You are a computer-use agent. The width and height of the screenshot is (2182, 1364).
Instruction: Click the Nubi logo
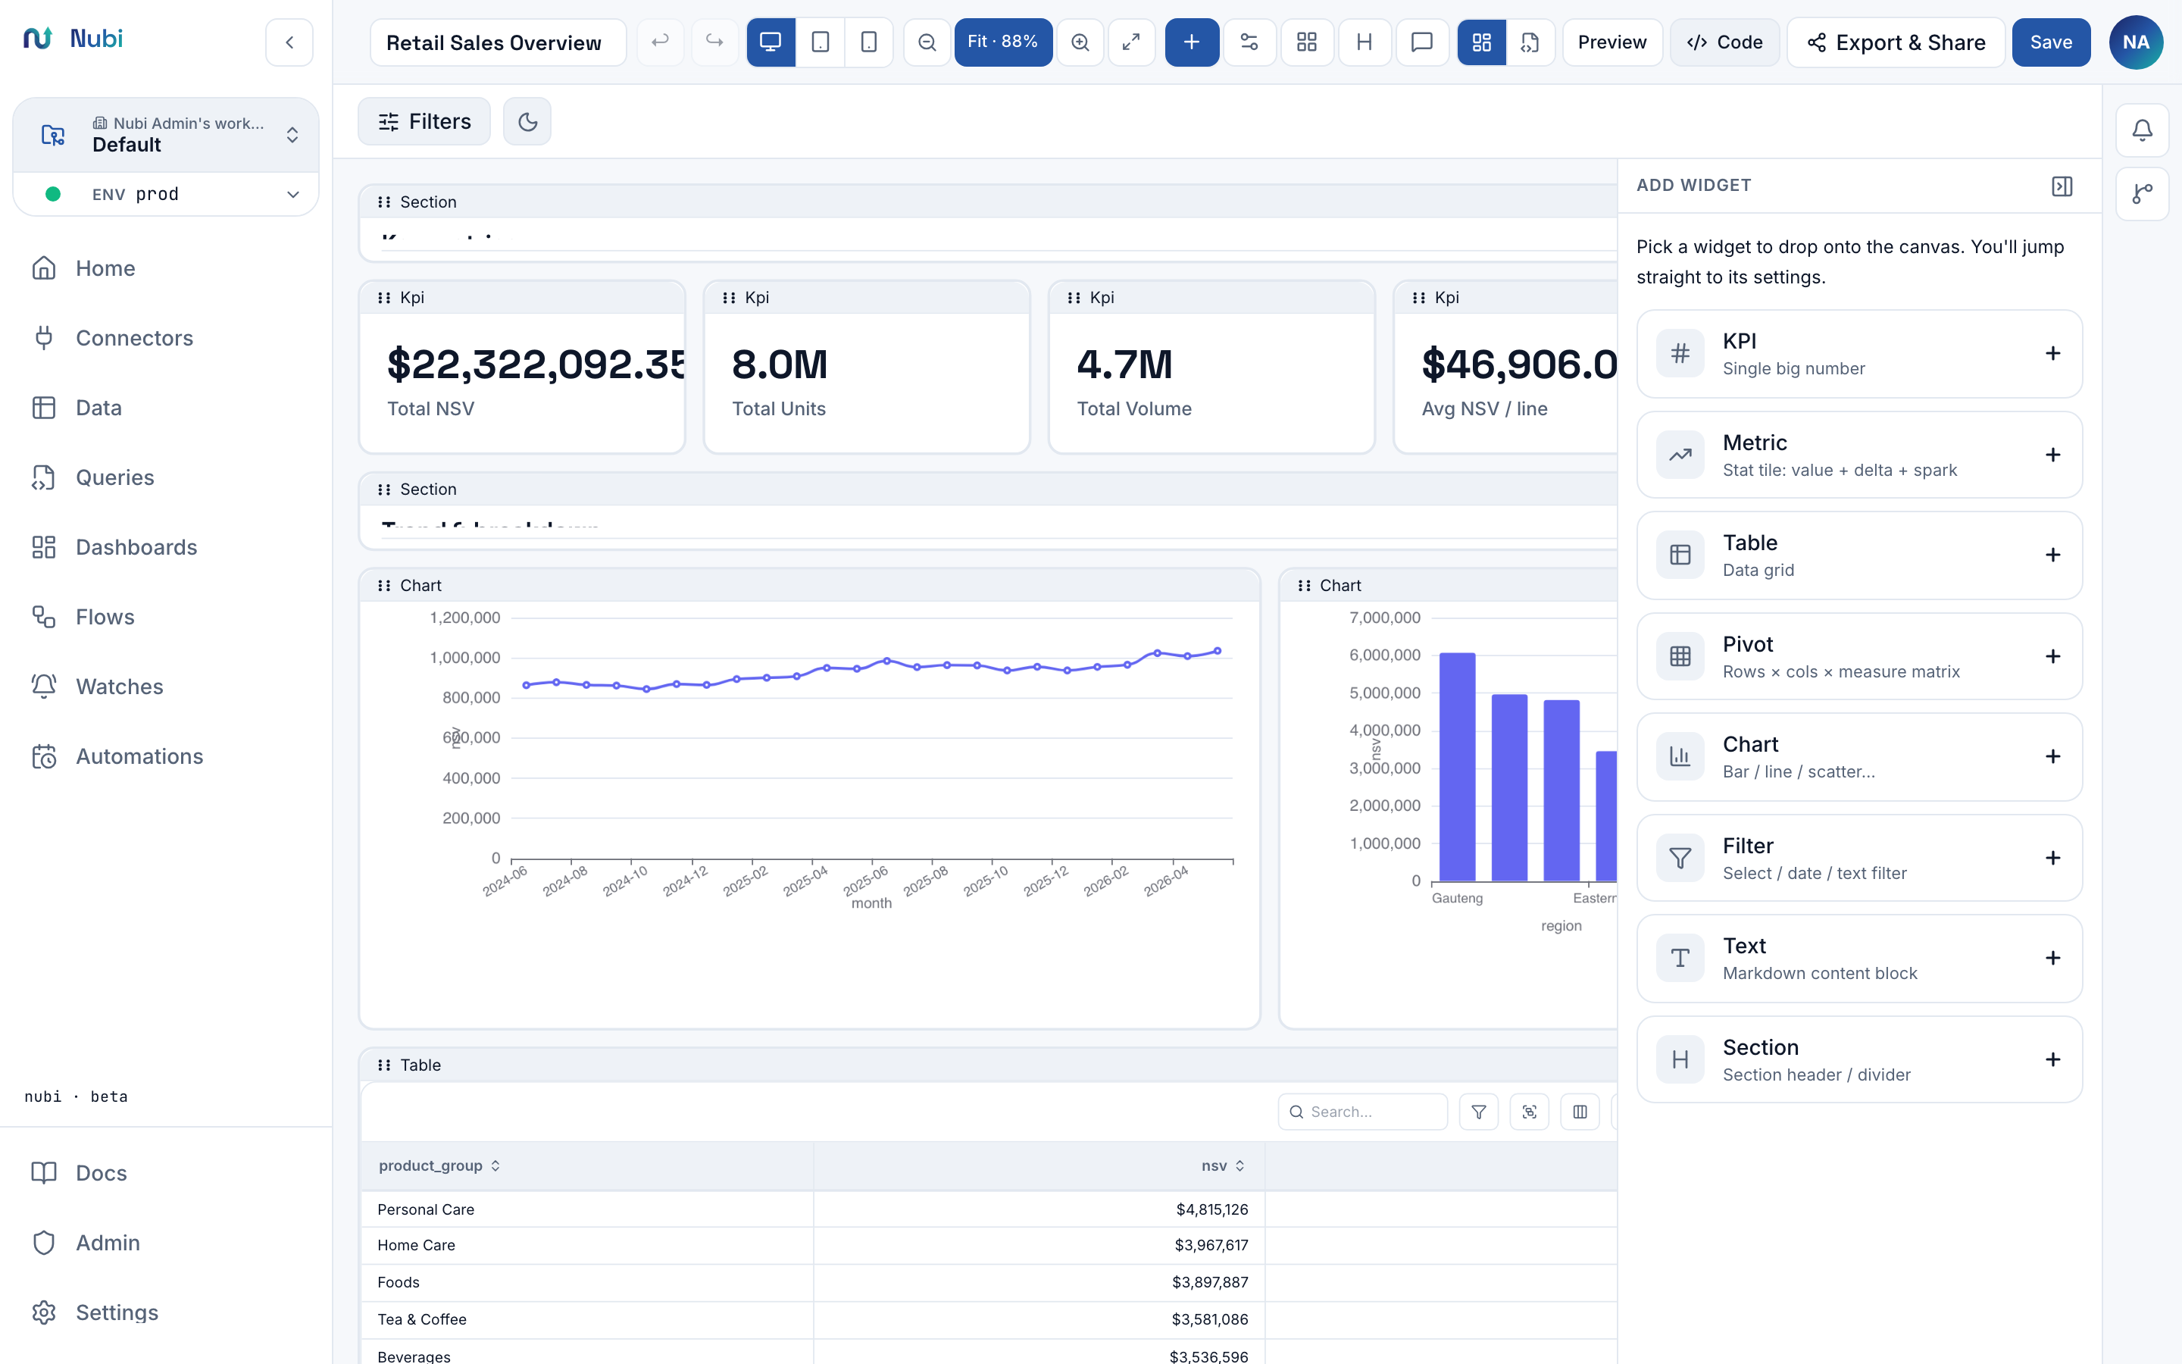coord(73,38)
